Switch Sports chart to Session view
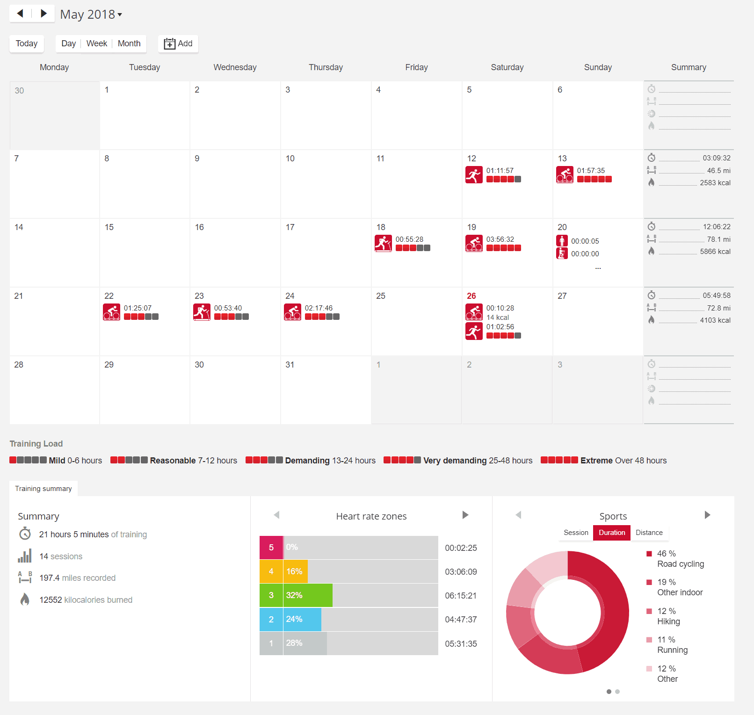The height and width of the screenshot is (715, 754). 576,533
